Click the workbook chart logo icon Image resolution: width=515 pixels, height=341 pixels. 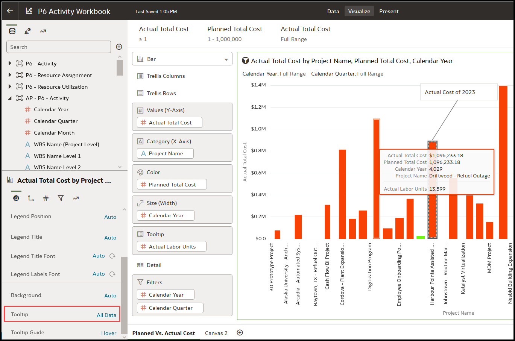tap(29, 11)
